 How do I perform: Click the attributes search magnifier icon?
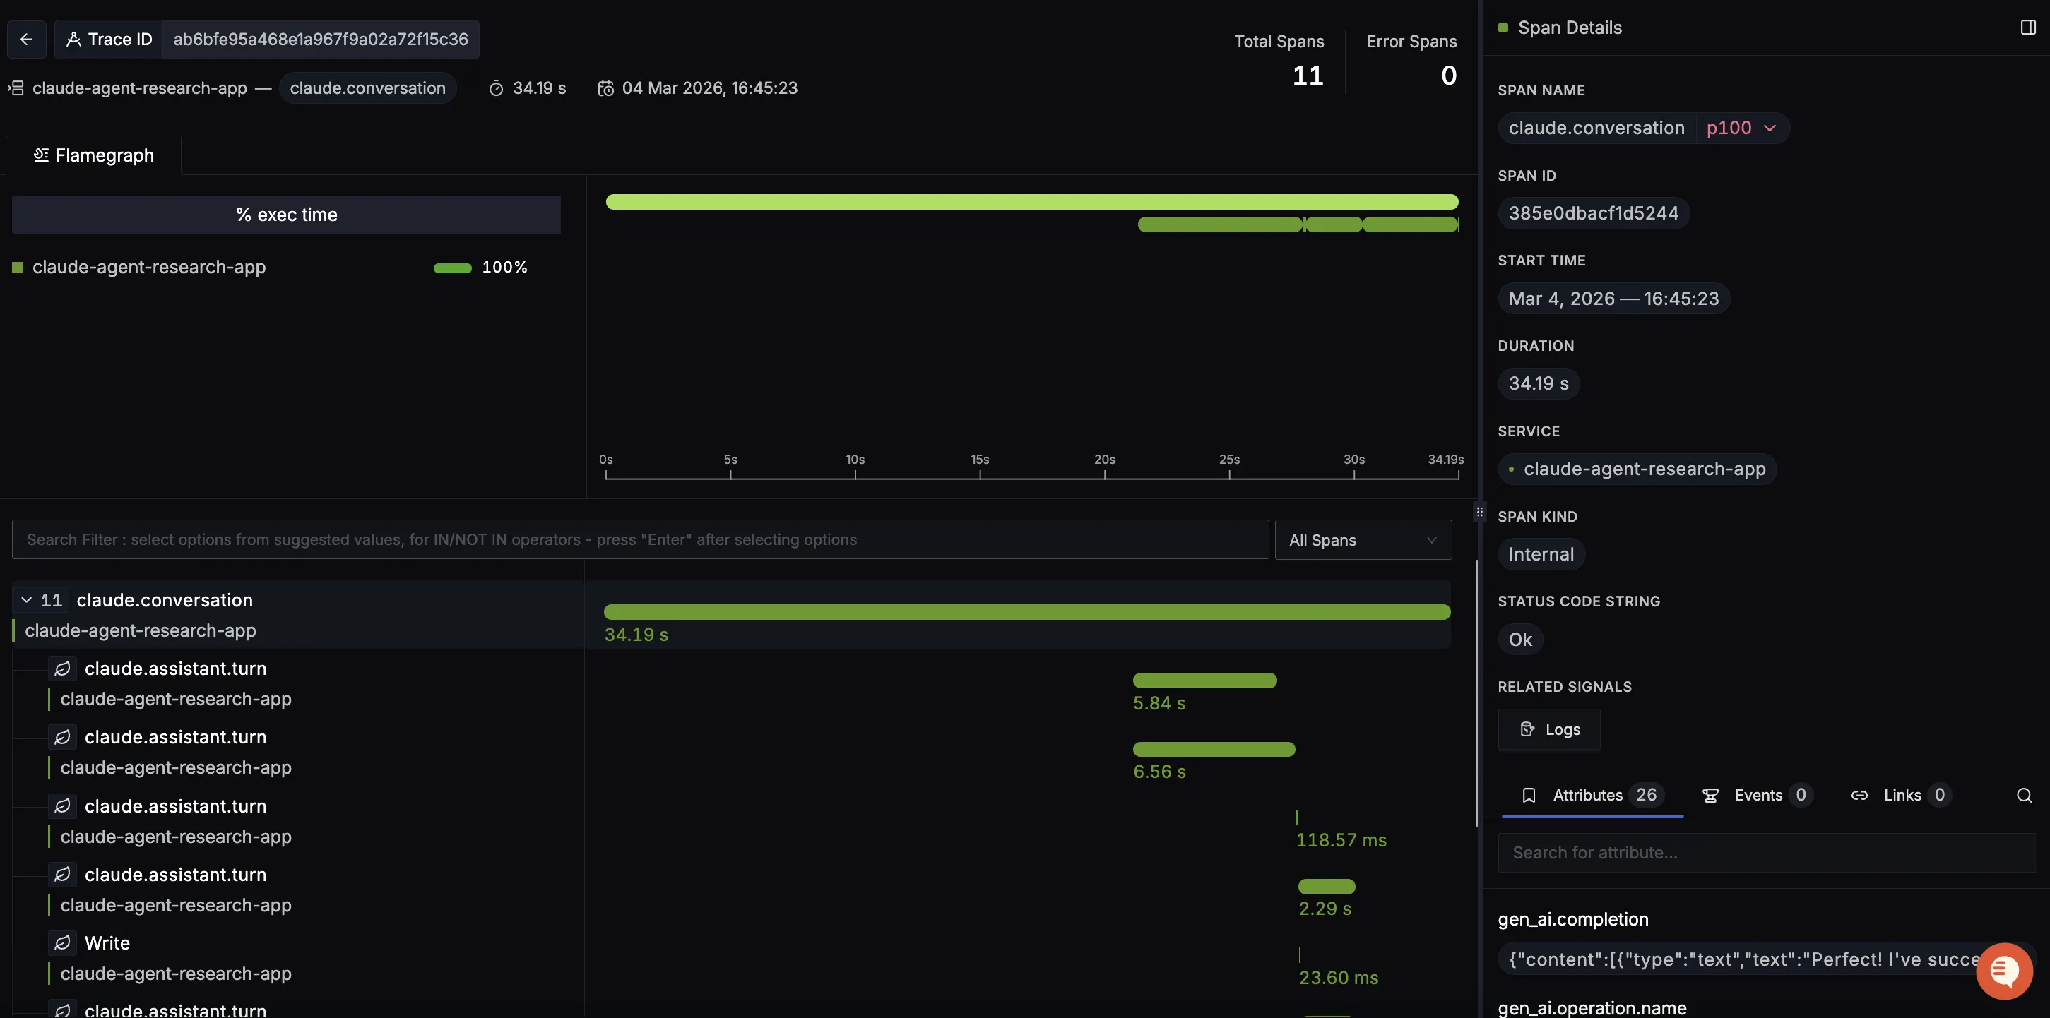[2024, 796]
